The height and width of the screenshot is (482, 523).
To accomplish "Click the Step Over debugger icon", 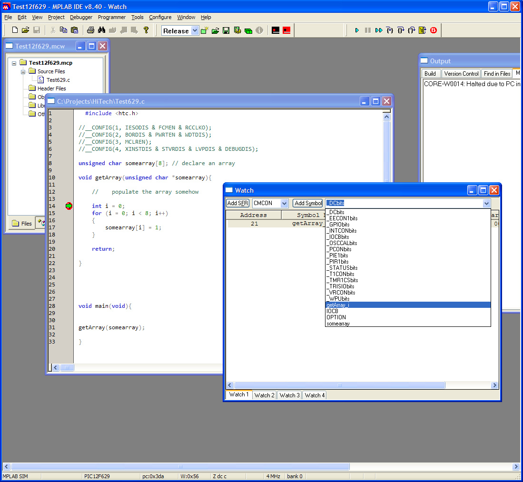I will (x=401, y=30).
